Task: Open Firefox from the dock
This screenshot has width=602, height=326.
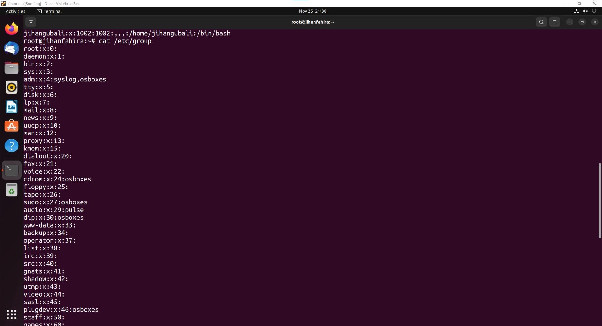Action: [x=12, y=29]
